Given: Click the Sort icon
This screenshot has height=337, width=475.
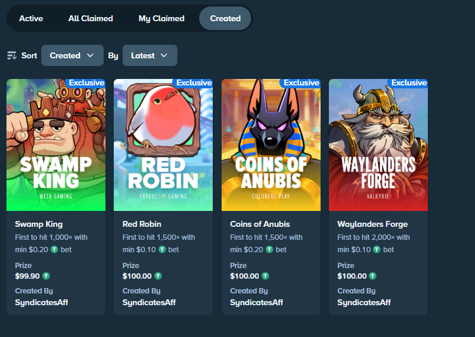Looking at the screenshot, I should click(x=12, y=55).
